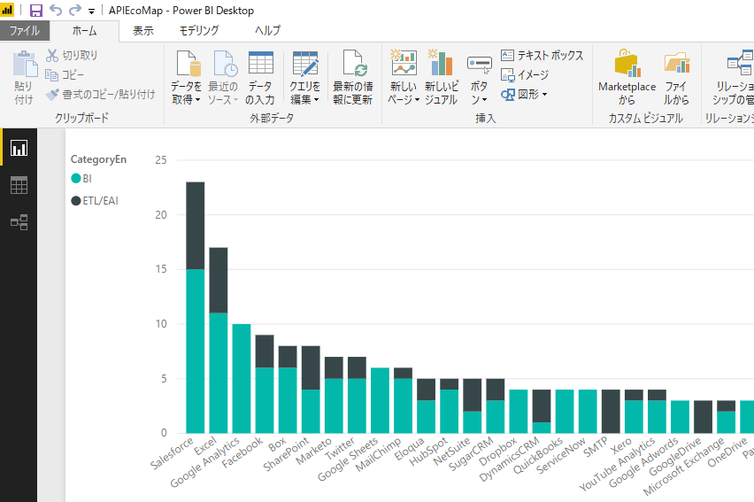Screen dimensions: 754x502
Task: Switch to the ヘルプ tab
Action: [x=267, y=31]
